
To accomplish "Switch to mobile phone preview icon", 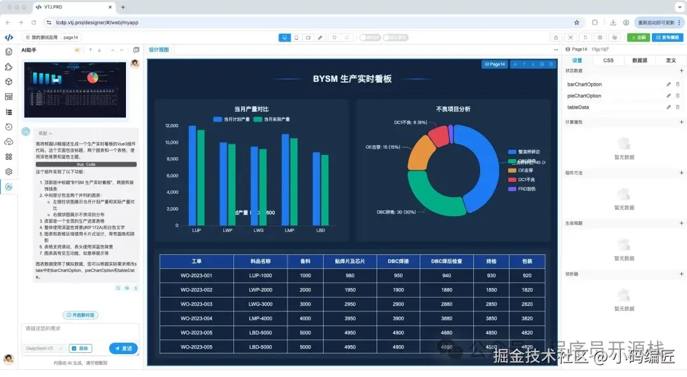I will [x=296, y=38].
